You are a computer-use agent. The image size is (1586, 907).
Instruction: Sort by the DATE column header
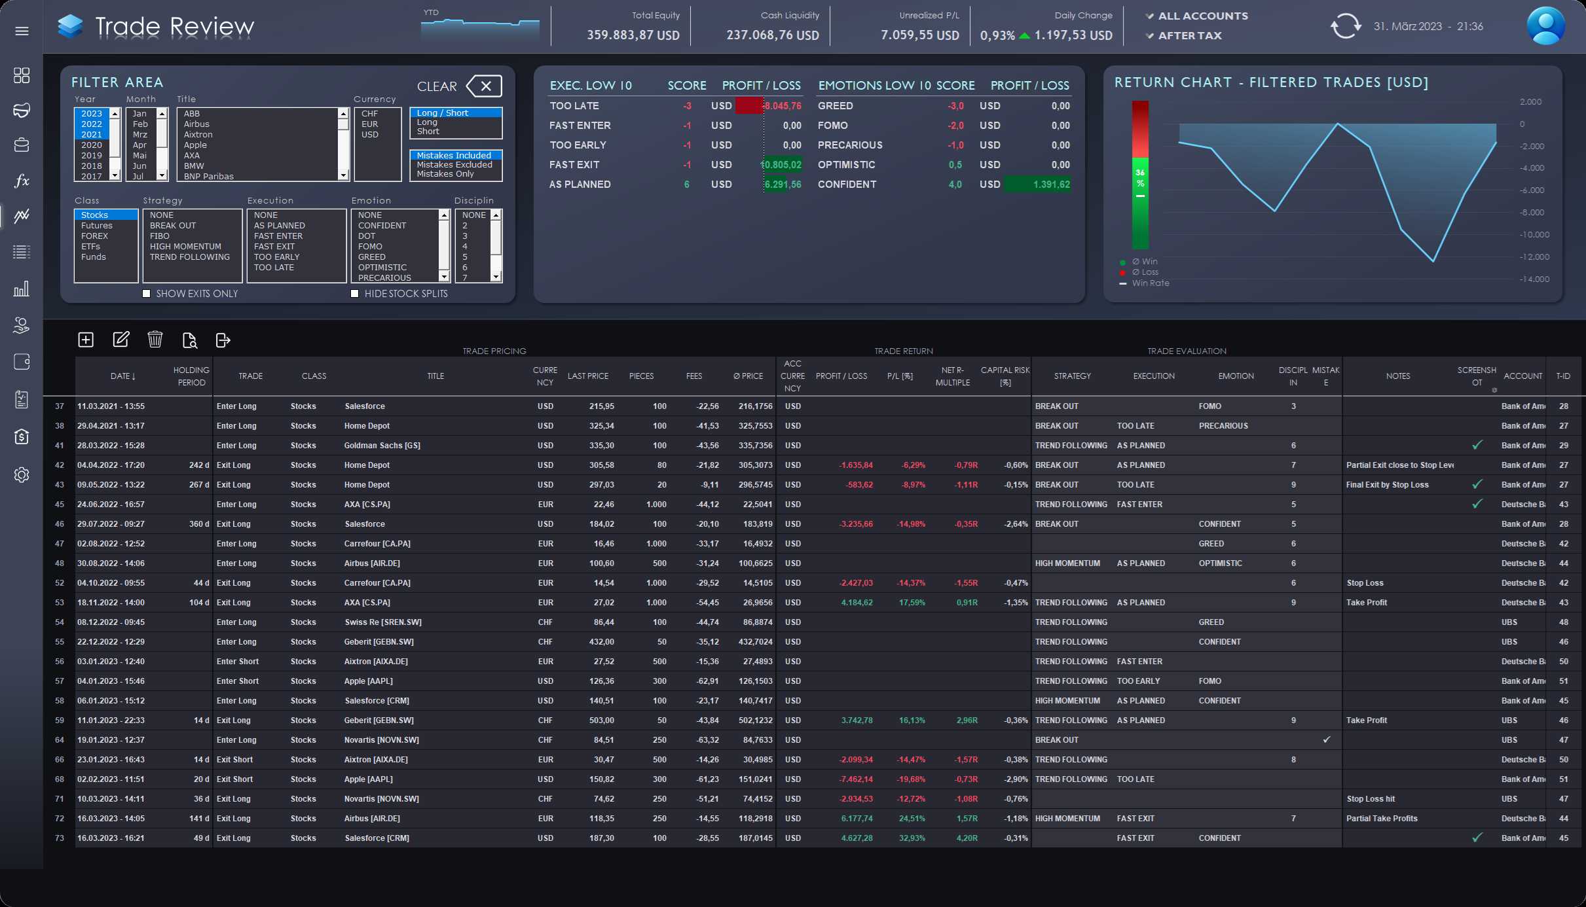coord(123,376)
